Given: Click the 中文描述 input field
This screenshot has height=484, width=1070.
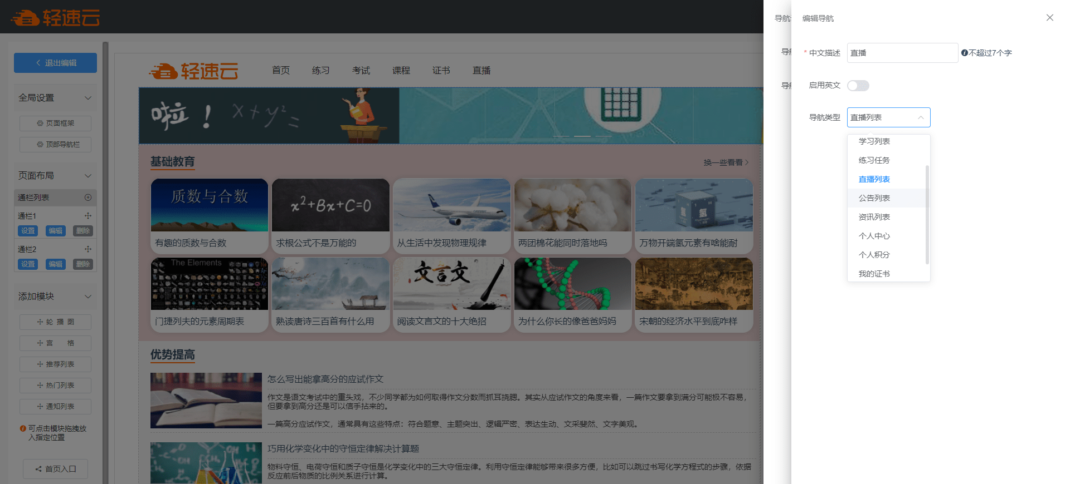Looking at the screenshot, I should 902,53.
